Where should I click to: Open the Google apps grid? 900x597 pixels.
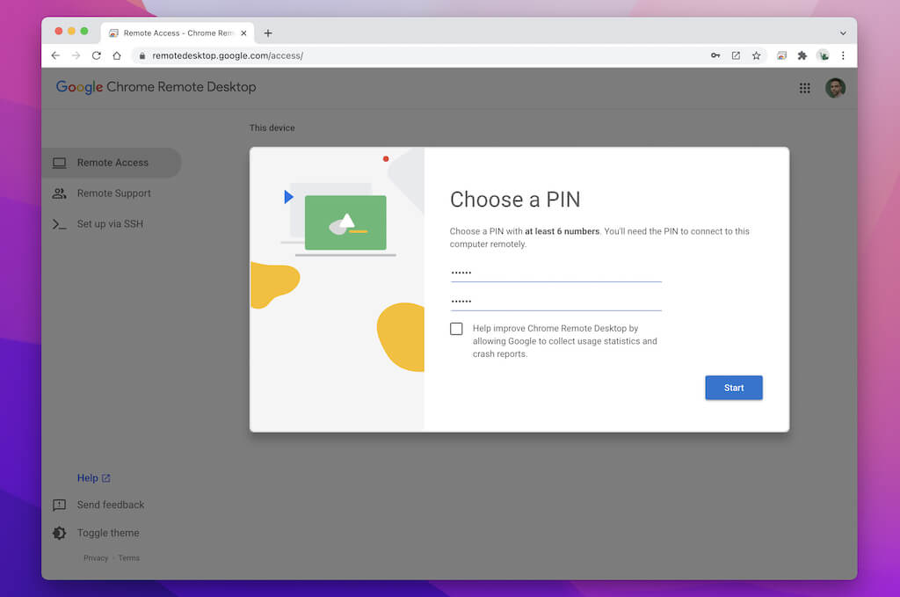point(805,88)
